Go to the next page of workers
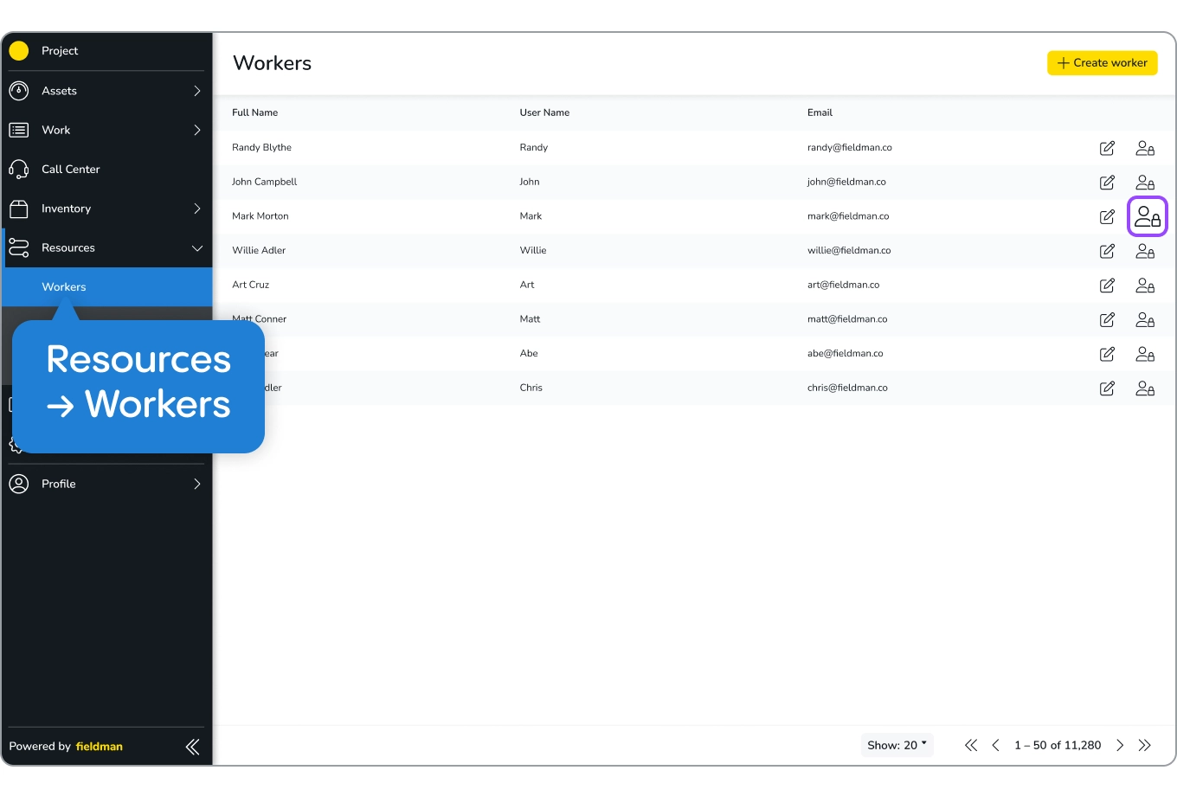 1120,745
